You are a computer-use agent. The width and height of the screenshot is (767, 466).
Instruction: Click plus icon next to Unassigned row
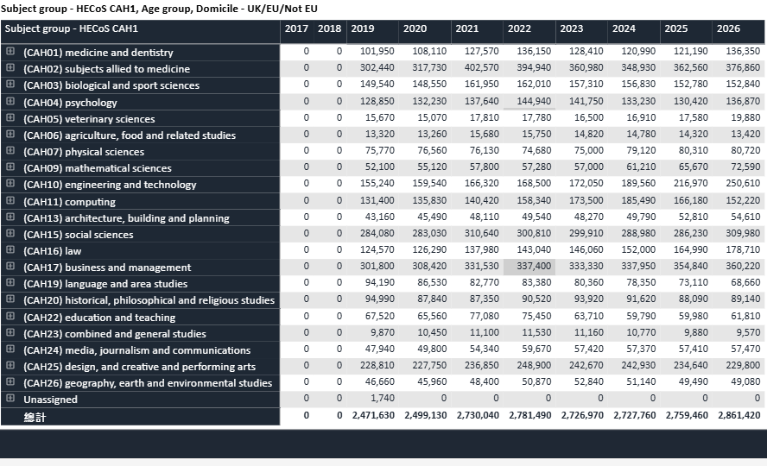pos(10,399)
